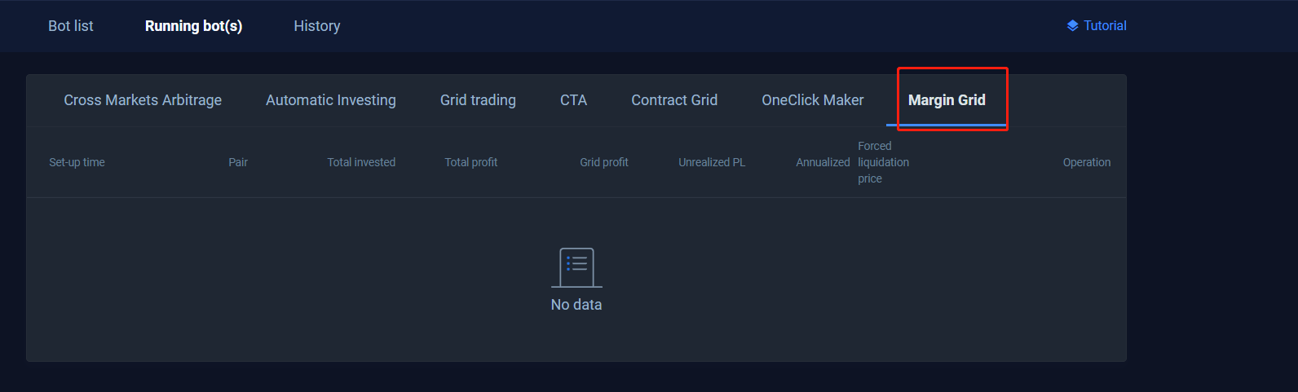The width and height of the screenshot is (1298, 392).
Task: Select the Running bot(s) tab
Action: click(x=193, y=26)
